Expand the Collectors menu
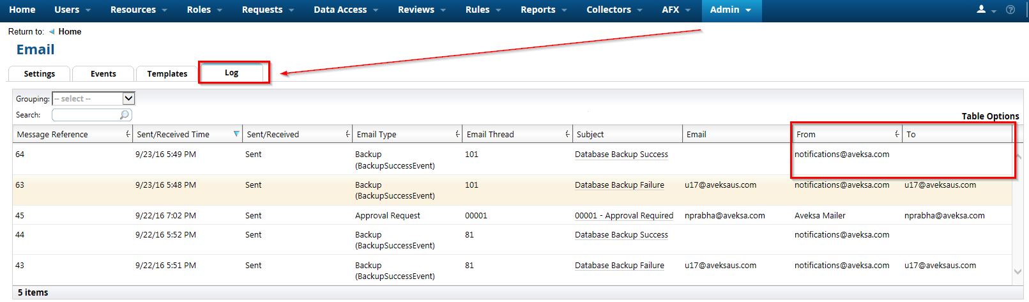The width and height of the screenshot is (1029, 302). (614, 10)
